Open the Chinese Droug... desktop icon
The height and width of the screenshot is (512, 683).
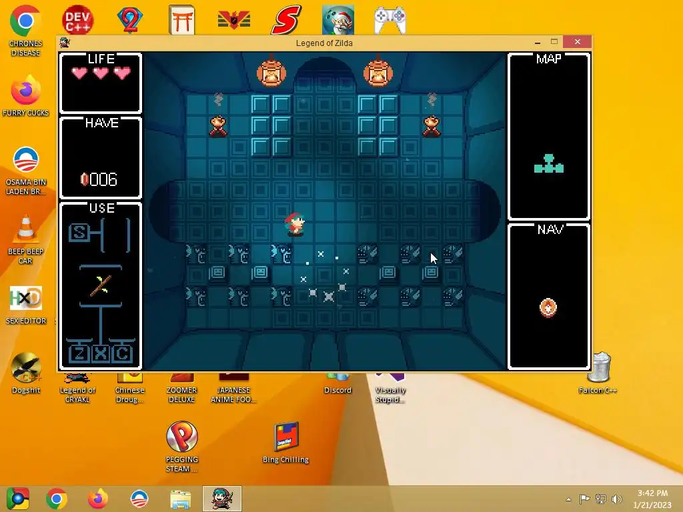[x=130, y=389]
